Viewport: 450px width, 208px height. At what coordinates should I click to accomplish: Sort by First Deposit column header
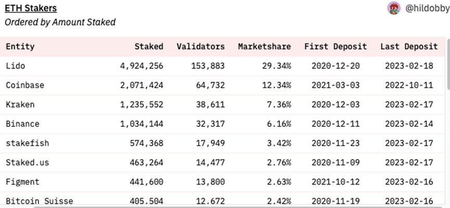click(x=336, y=46)
